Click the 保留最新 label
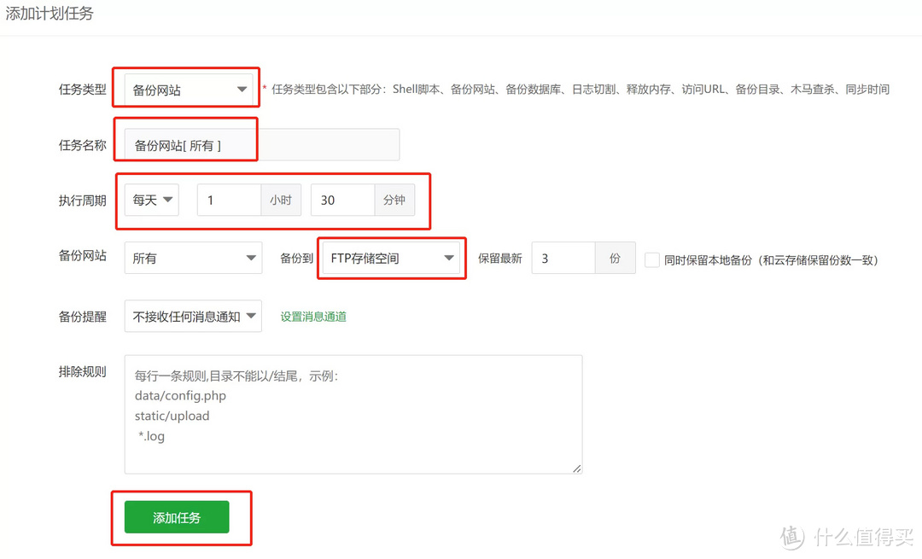 (x=499, y=259)
